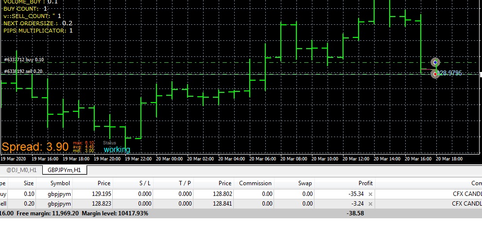
Task: Click the BUY COUNT: 1 label
Action: pos(25,9)
